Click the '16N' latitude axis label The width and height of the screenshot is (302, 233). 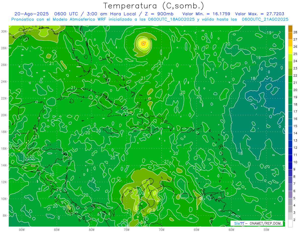pyautogui.click(x=4, y=149)
